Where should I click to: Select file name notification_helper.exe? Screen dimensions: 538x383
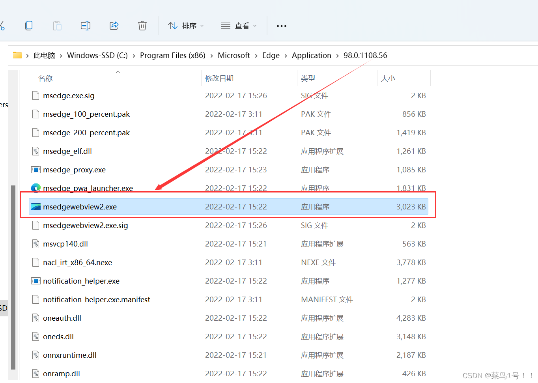(x=81, y=281)
